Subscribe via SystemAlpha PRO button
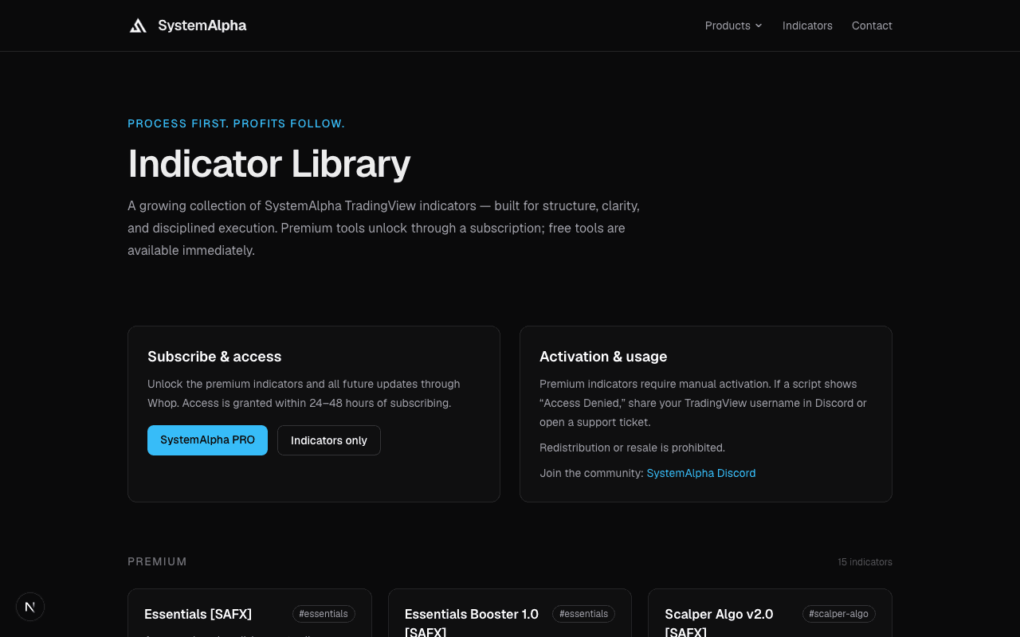The height and width of the screenshot is (637, 1020). 207,440
